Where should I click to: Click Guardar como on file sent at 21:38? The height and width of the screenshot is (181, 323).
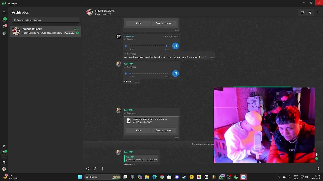[x=164, y=23]
